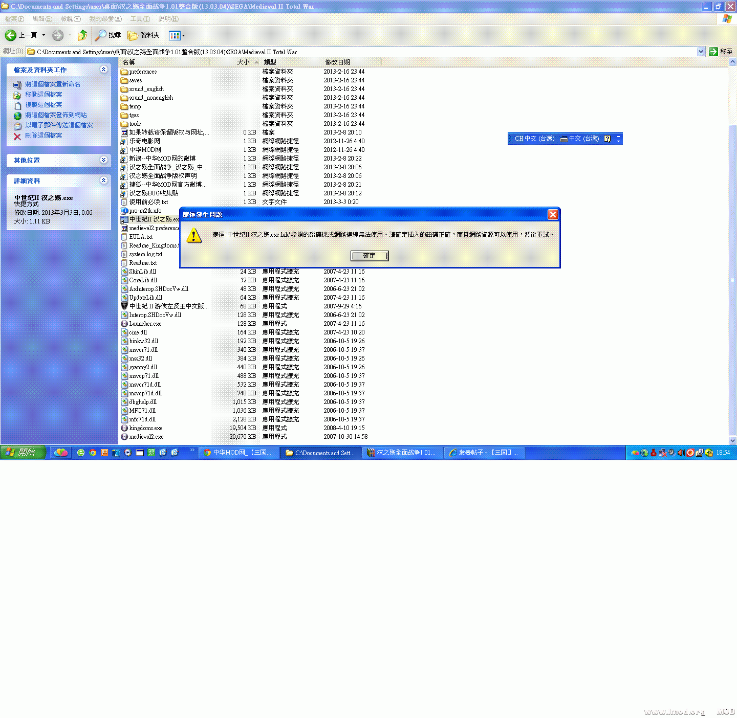Click the Up one level folder icon
The image size is (737, 718).
point(82,35)
